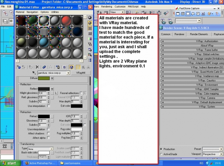
Task: Expand the V-Ray:: Global switches rollout
Action: (x=192, y=54)
